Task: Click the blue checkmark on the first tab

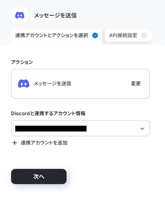Action: coord(95,35)
